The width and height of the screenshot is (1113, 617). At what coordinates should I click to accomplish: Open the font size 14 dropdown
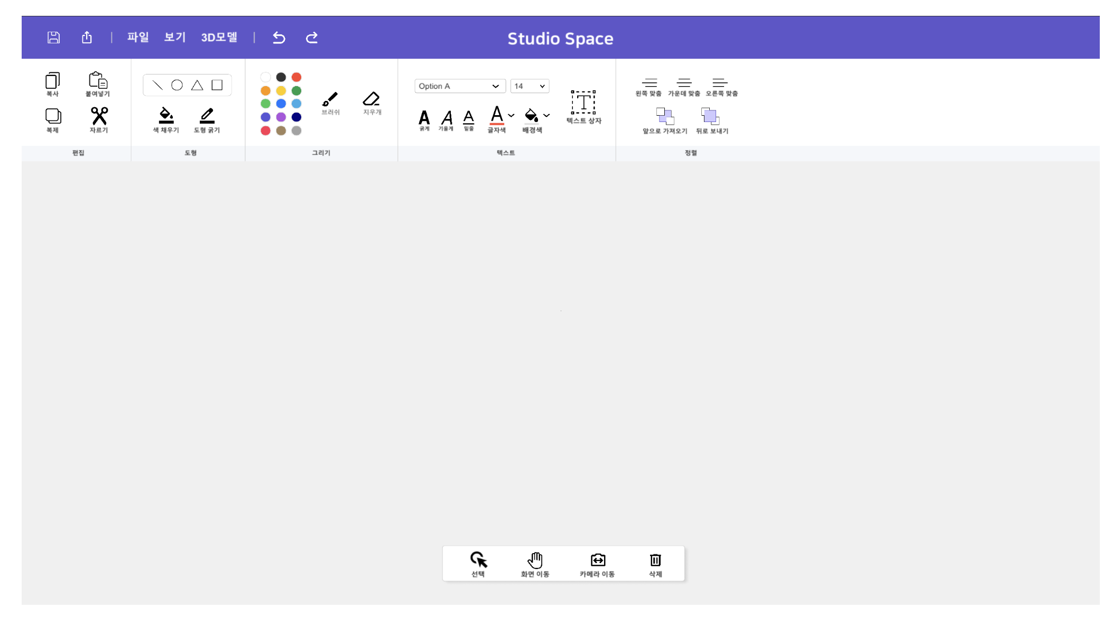530,86
